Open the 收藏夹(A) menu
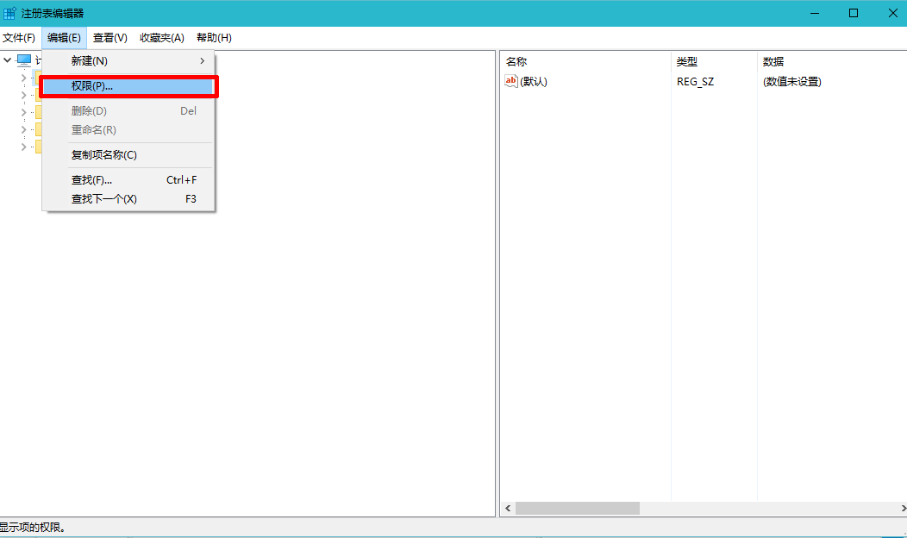Image resolution: width=907 pixels, height=538 pixels. [x=162, y=38]
